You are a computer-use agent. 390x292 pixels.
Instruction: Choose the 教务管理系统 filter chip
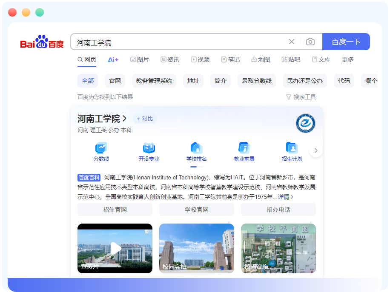click(154, 81)
